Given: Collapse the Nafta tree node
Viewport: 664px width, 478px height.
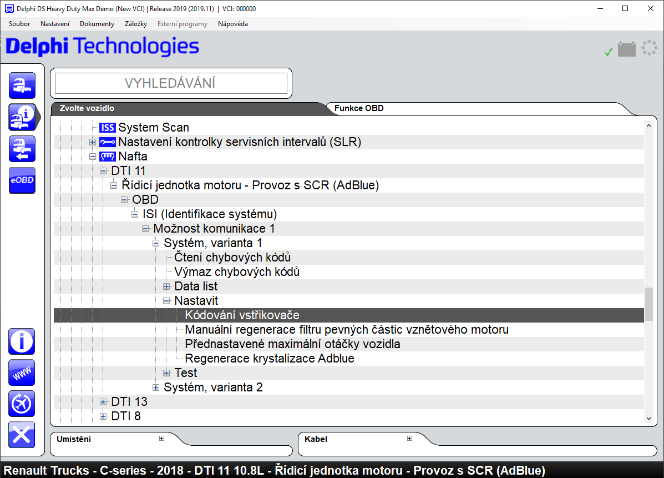Looking at the screenshot, I should pos(92,157).
